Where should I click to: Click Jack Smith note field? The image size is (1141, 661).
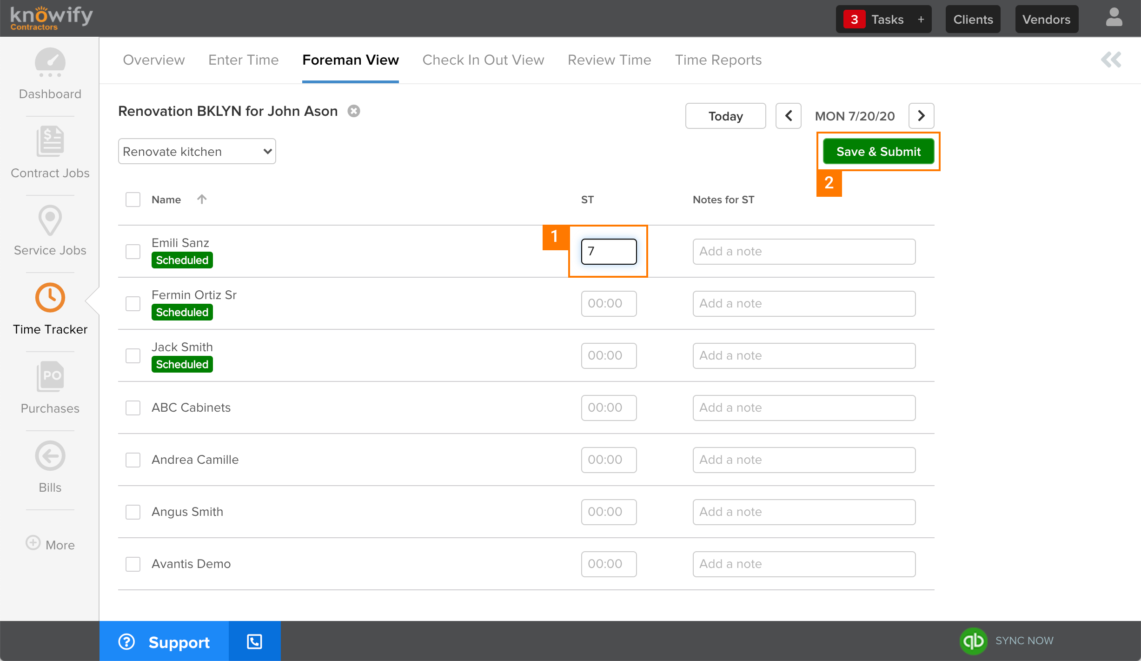804,356
